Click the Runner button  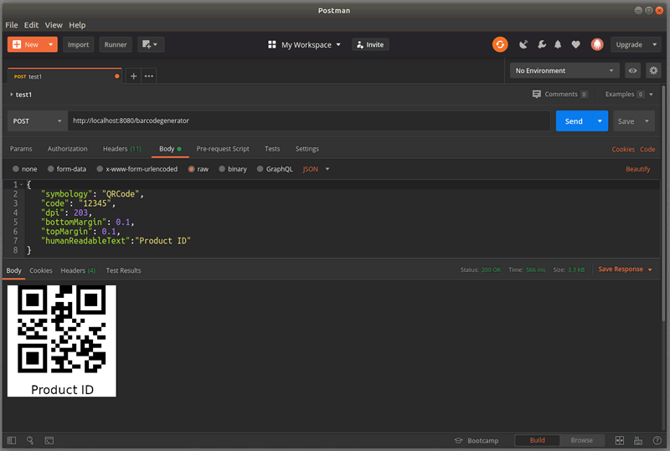tap(116, 44)
